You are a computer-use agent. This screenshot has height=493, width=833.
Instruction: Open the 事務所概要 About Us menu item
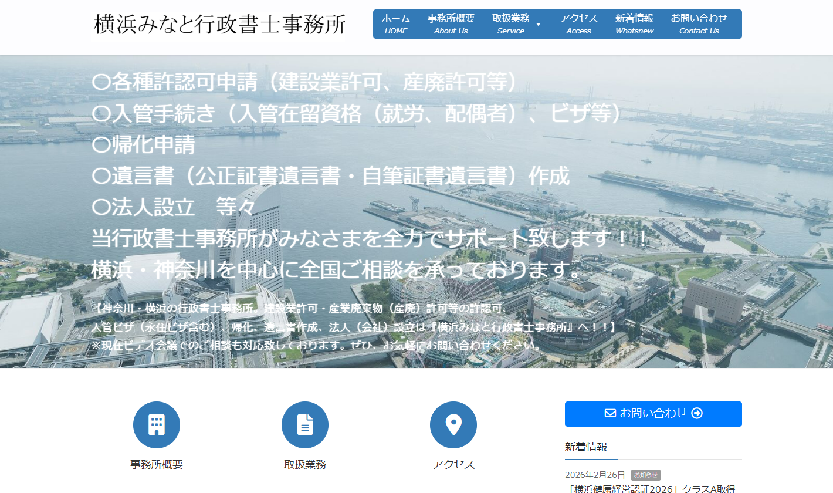pos(451,24)
